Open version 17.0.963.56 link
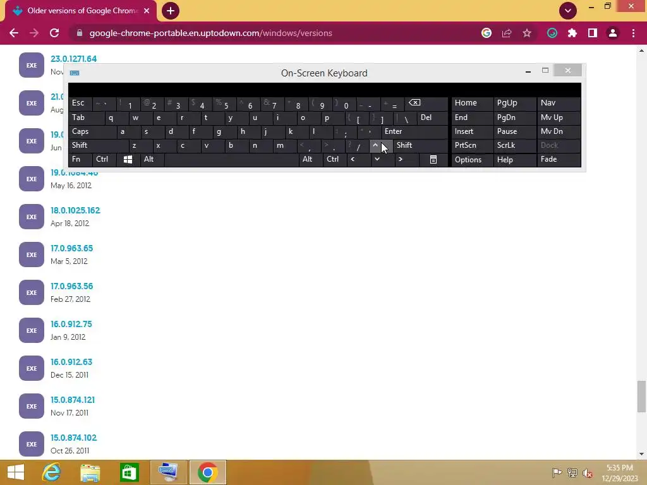Image resolution: width=647 pixels, height=485 pixels. (72, 286)
